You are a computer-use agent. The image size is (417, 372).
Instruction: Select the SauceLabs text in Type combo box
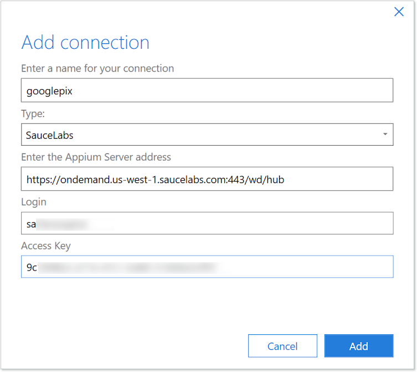[x=50, y=135]
